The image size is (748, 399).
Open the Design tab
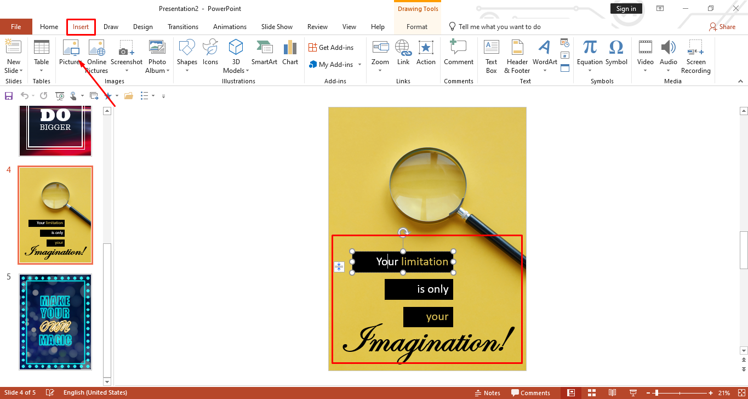(x=143, y=27)
